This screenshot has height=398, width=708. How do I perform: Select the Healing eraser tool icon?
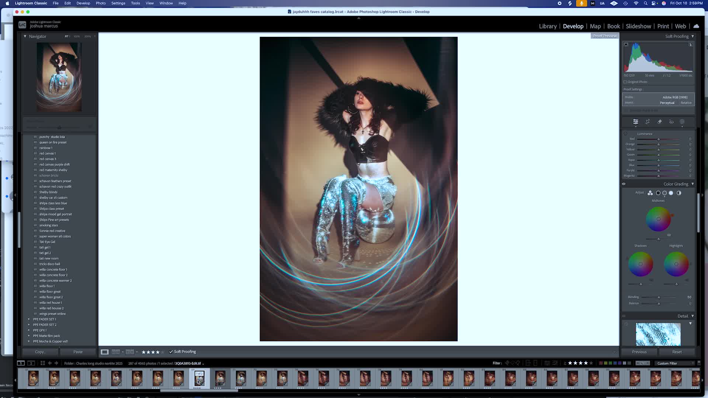tap(660, 122)
